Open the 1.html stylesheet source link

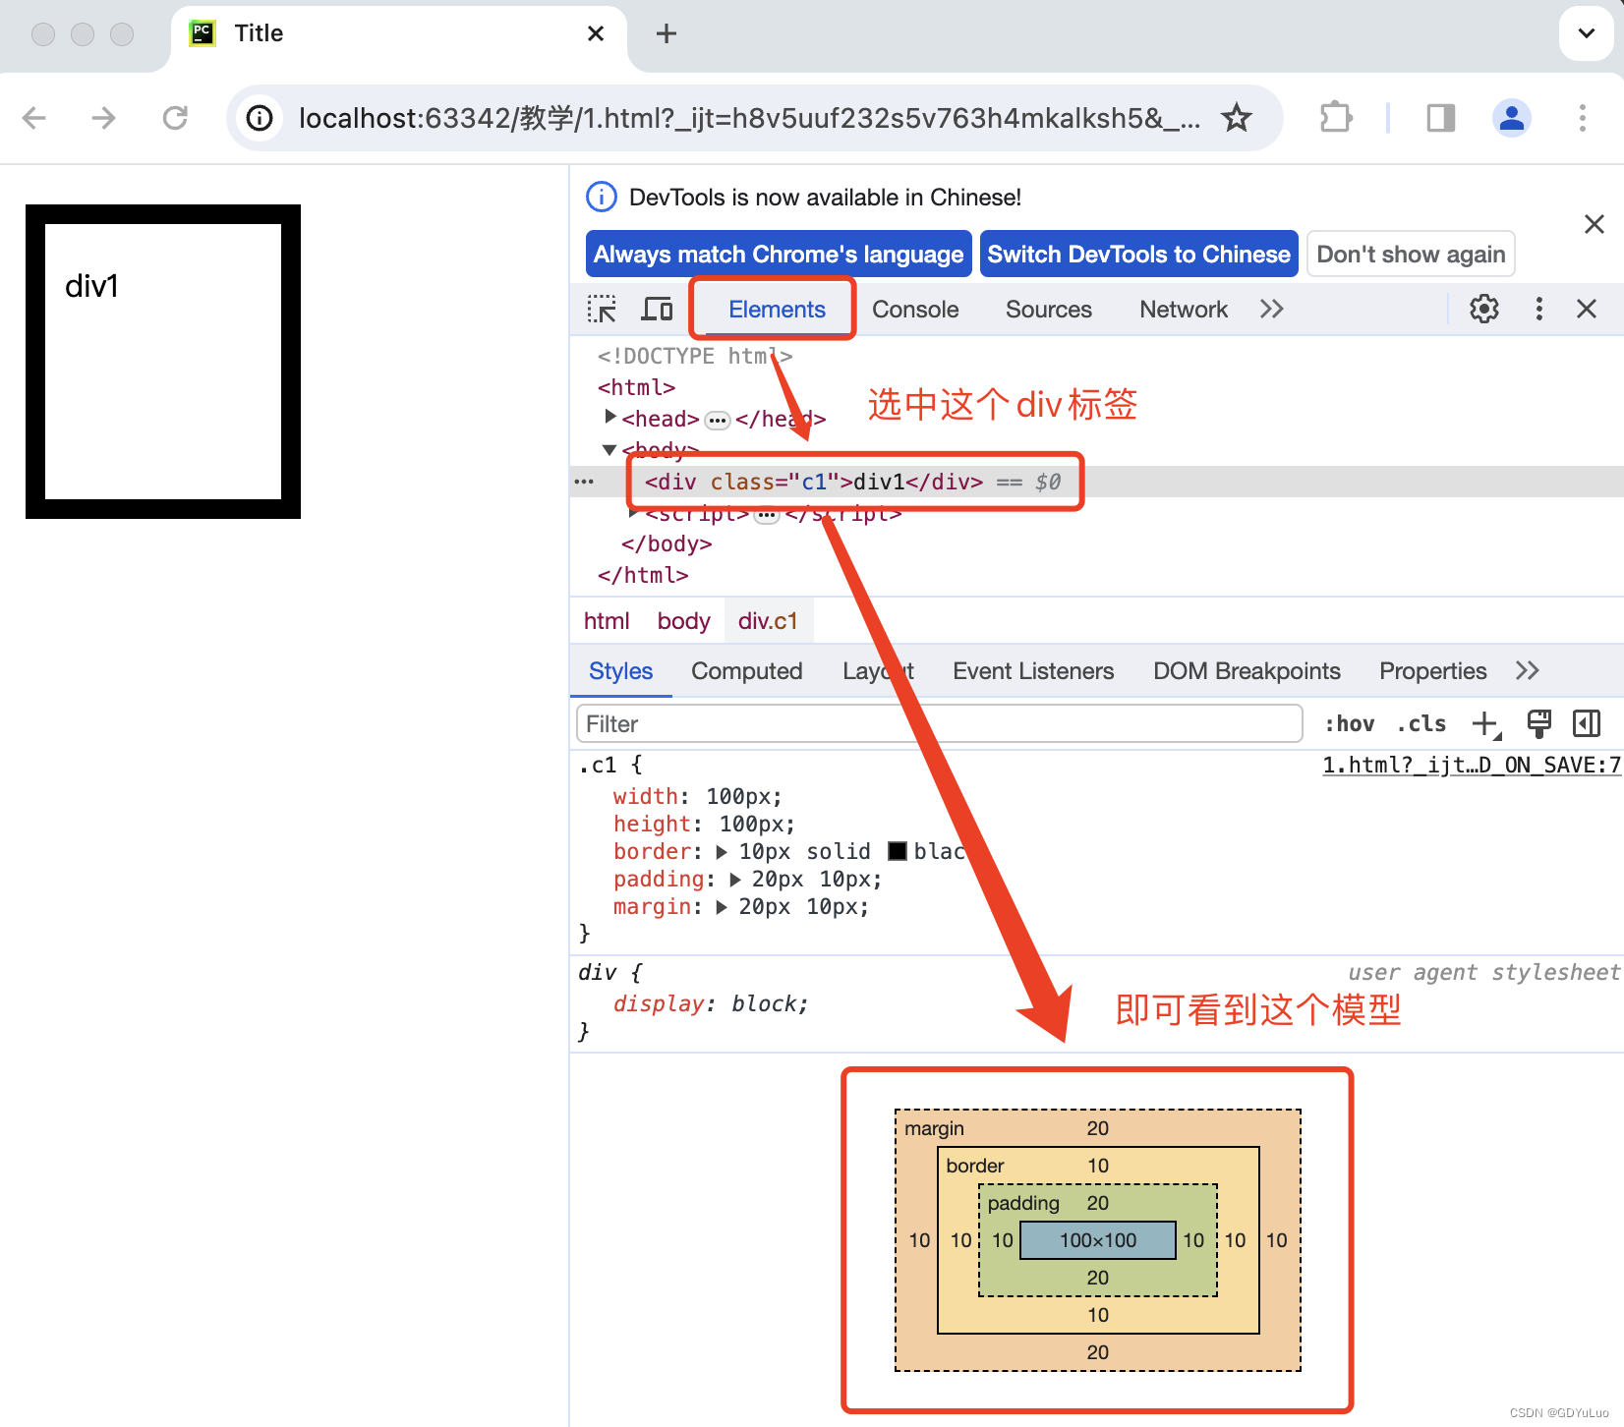pyautogui.click(x=1471, y=765)
